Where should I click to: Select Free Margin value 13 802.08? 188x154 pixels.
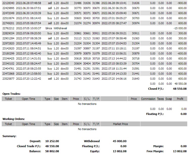(180, 151)
